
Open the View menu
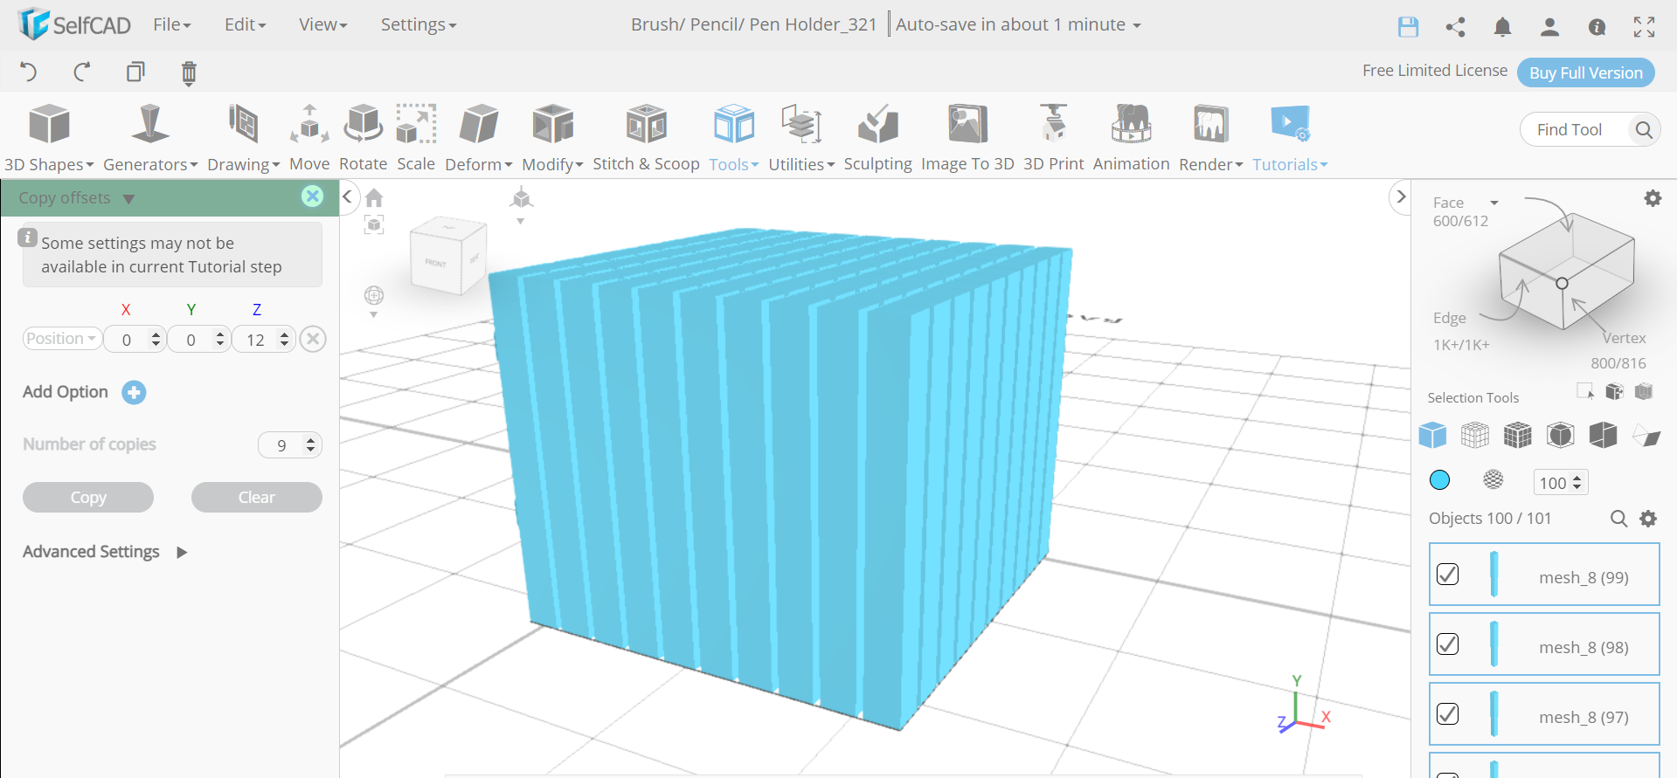click(x=322, y=24)
